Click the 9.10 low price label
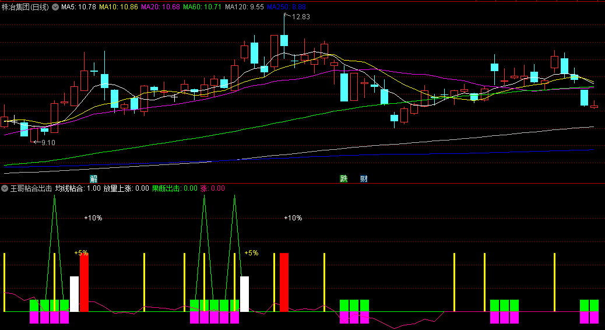Screen dimensions: 605x330 point(48,142)
